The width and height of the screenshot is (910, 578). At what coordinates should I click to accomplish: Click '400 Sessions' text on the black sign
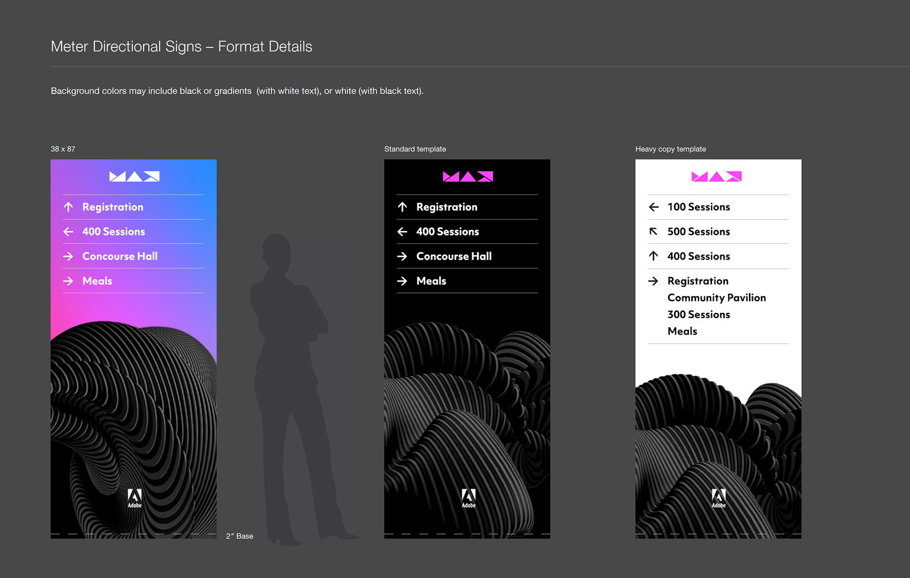pyautogui.click(x=448, y=231)
